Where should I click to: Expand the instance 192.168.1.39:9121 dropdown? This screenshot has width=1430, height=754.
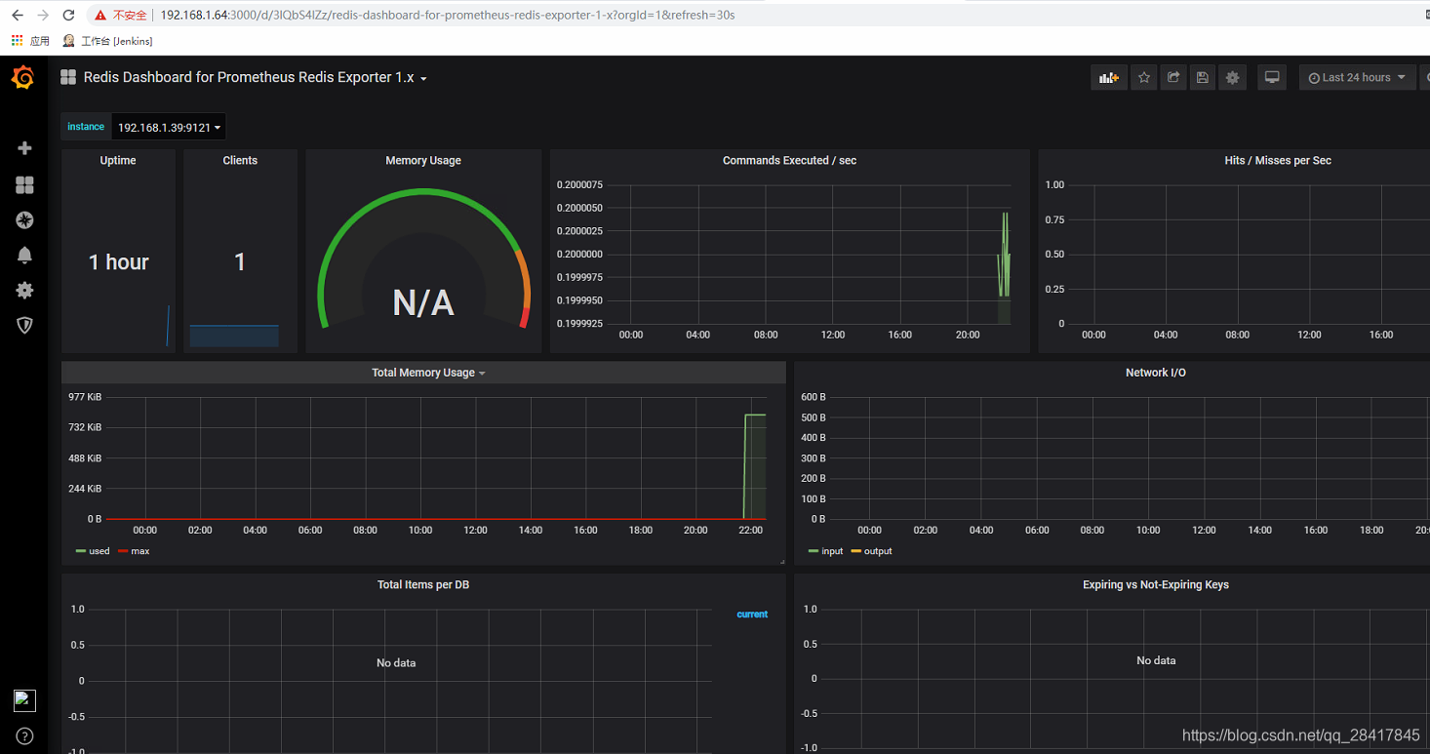click(x=169, y=127)
